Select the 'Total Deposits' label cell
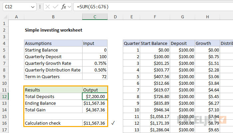The image size is (233, 133). 53,96
